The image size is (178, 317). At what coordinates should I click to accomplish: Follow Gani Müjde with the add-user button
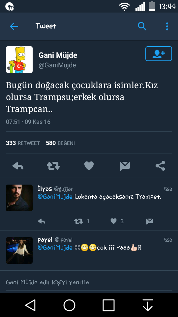pyautogui.click(x=159, y=53)
